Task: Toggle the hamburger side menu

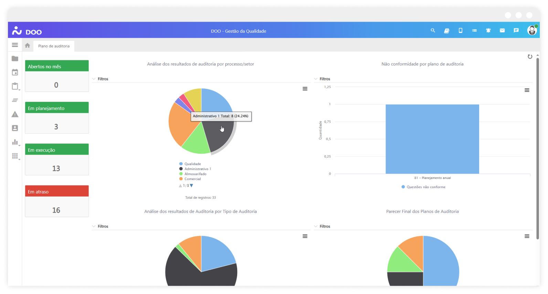Action: (15, 45)
